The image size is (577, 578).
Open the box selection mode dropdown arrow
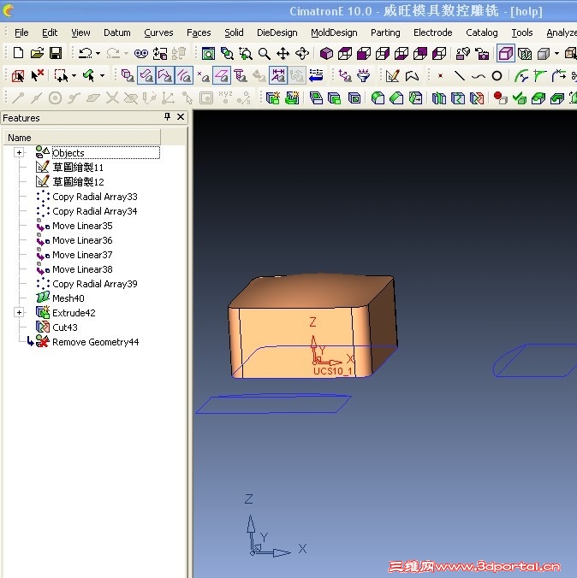pyautogui.click(x=74, y=76)
